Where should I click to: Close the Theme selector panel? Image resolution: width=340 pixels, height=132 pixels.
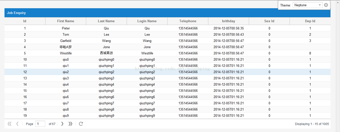(x=326, y=5)
